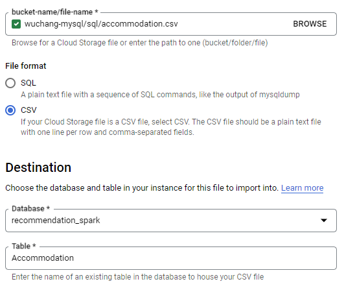This screenshot has height=288, width=344.
Task: Click the Table field containing Accommodation
Action: 171,258
